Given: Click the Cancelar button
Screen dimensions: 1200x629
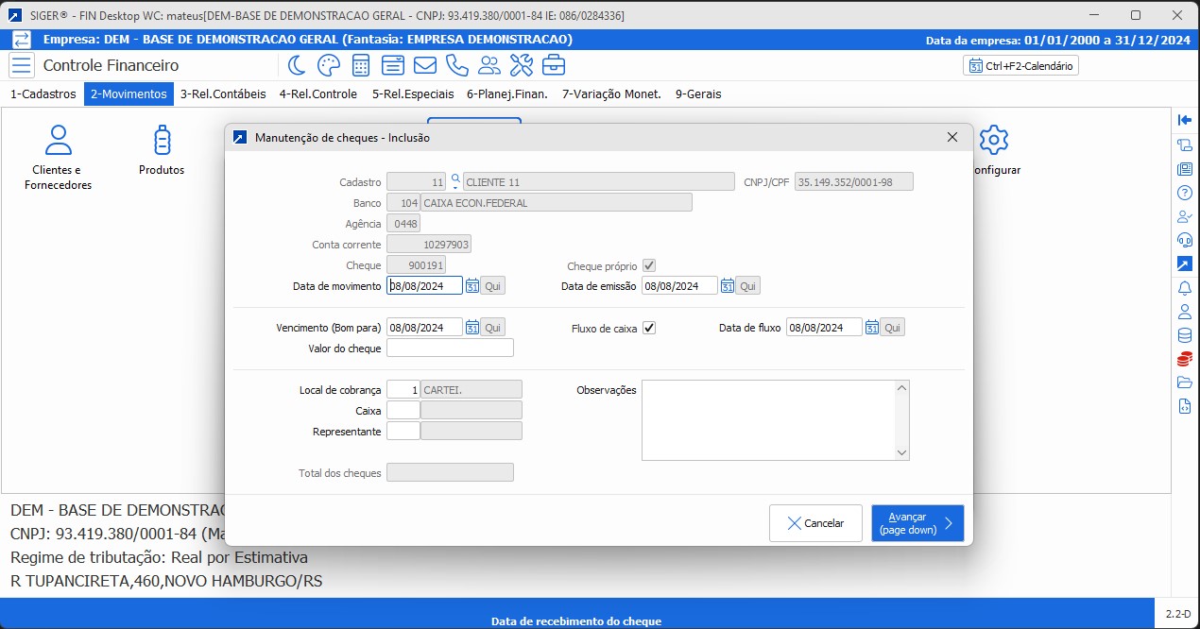Looking at the screenshot, I should (815, 523).
